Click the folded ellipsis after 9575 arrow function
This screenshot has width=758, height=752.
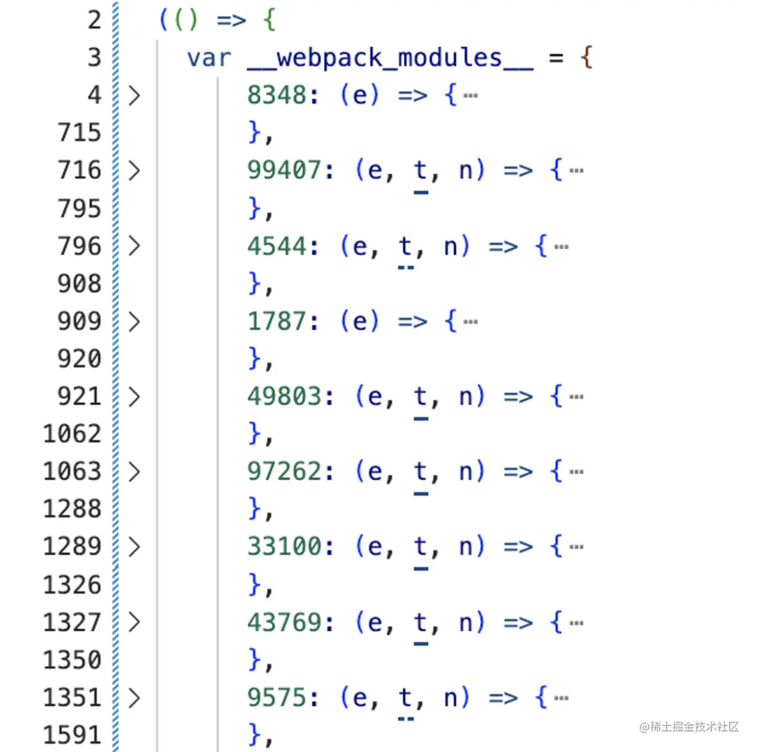tap(562, 699)
